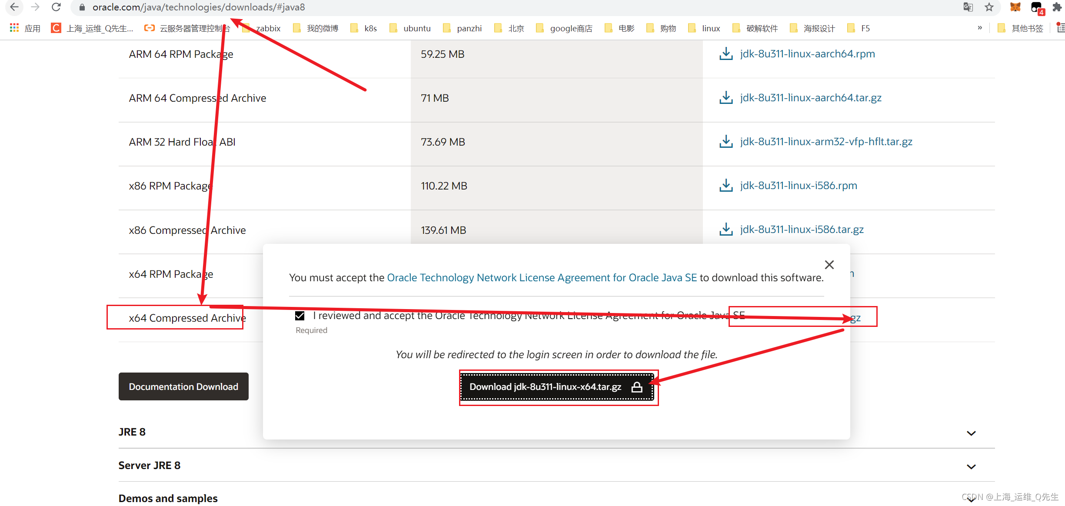
Task: Open the MetaMask fox extension
Action: coord(1015,7)
